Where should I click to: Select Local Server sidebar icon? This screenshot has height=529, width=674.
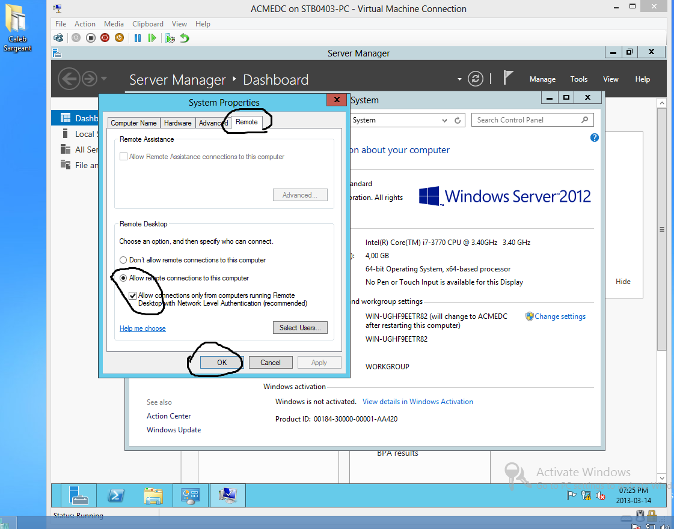click(66, 133)
